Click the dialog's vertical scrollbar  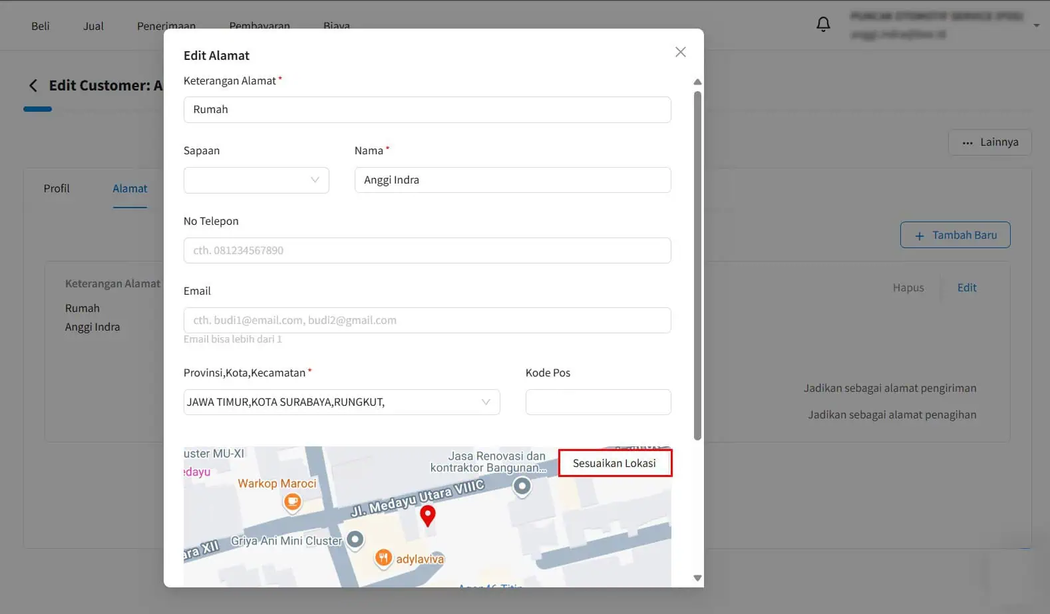pyautogui.click(x=697, y=266)
